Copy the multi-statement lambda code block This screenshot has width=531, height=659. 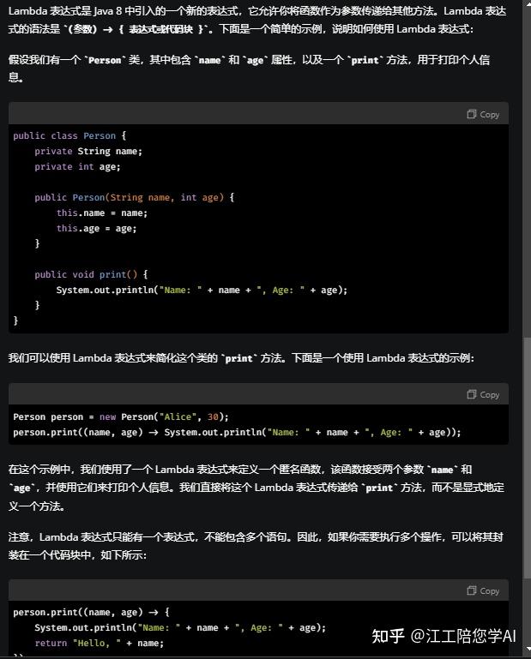[483, 591]
